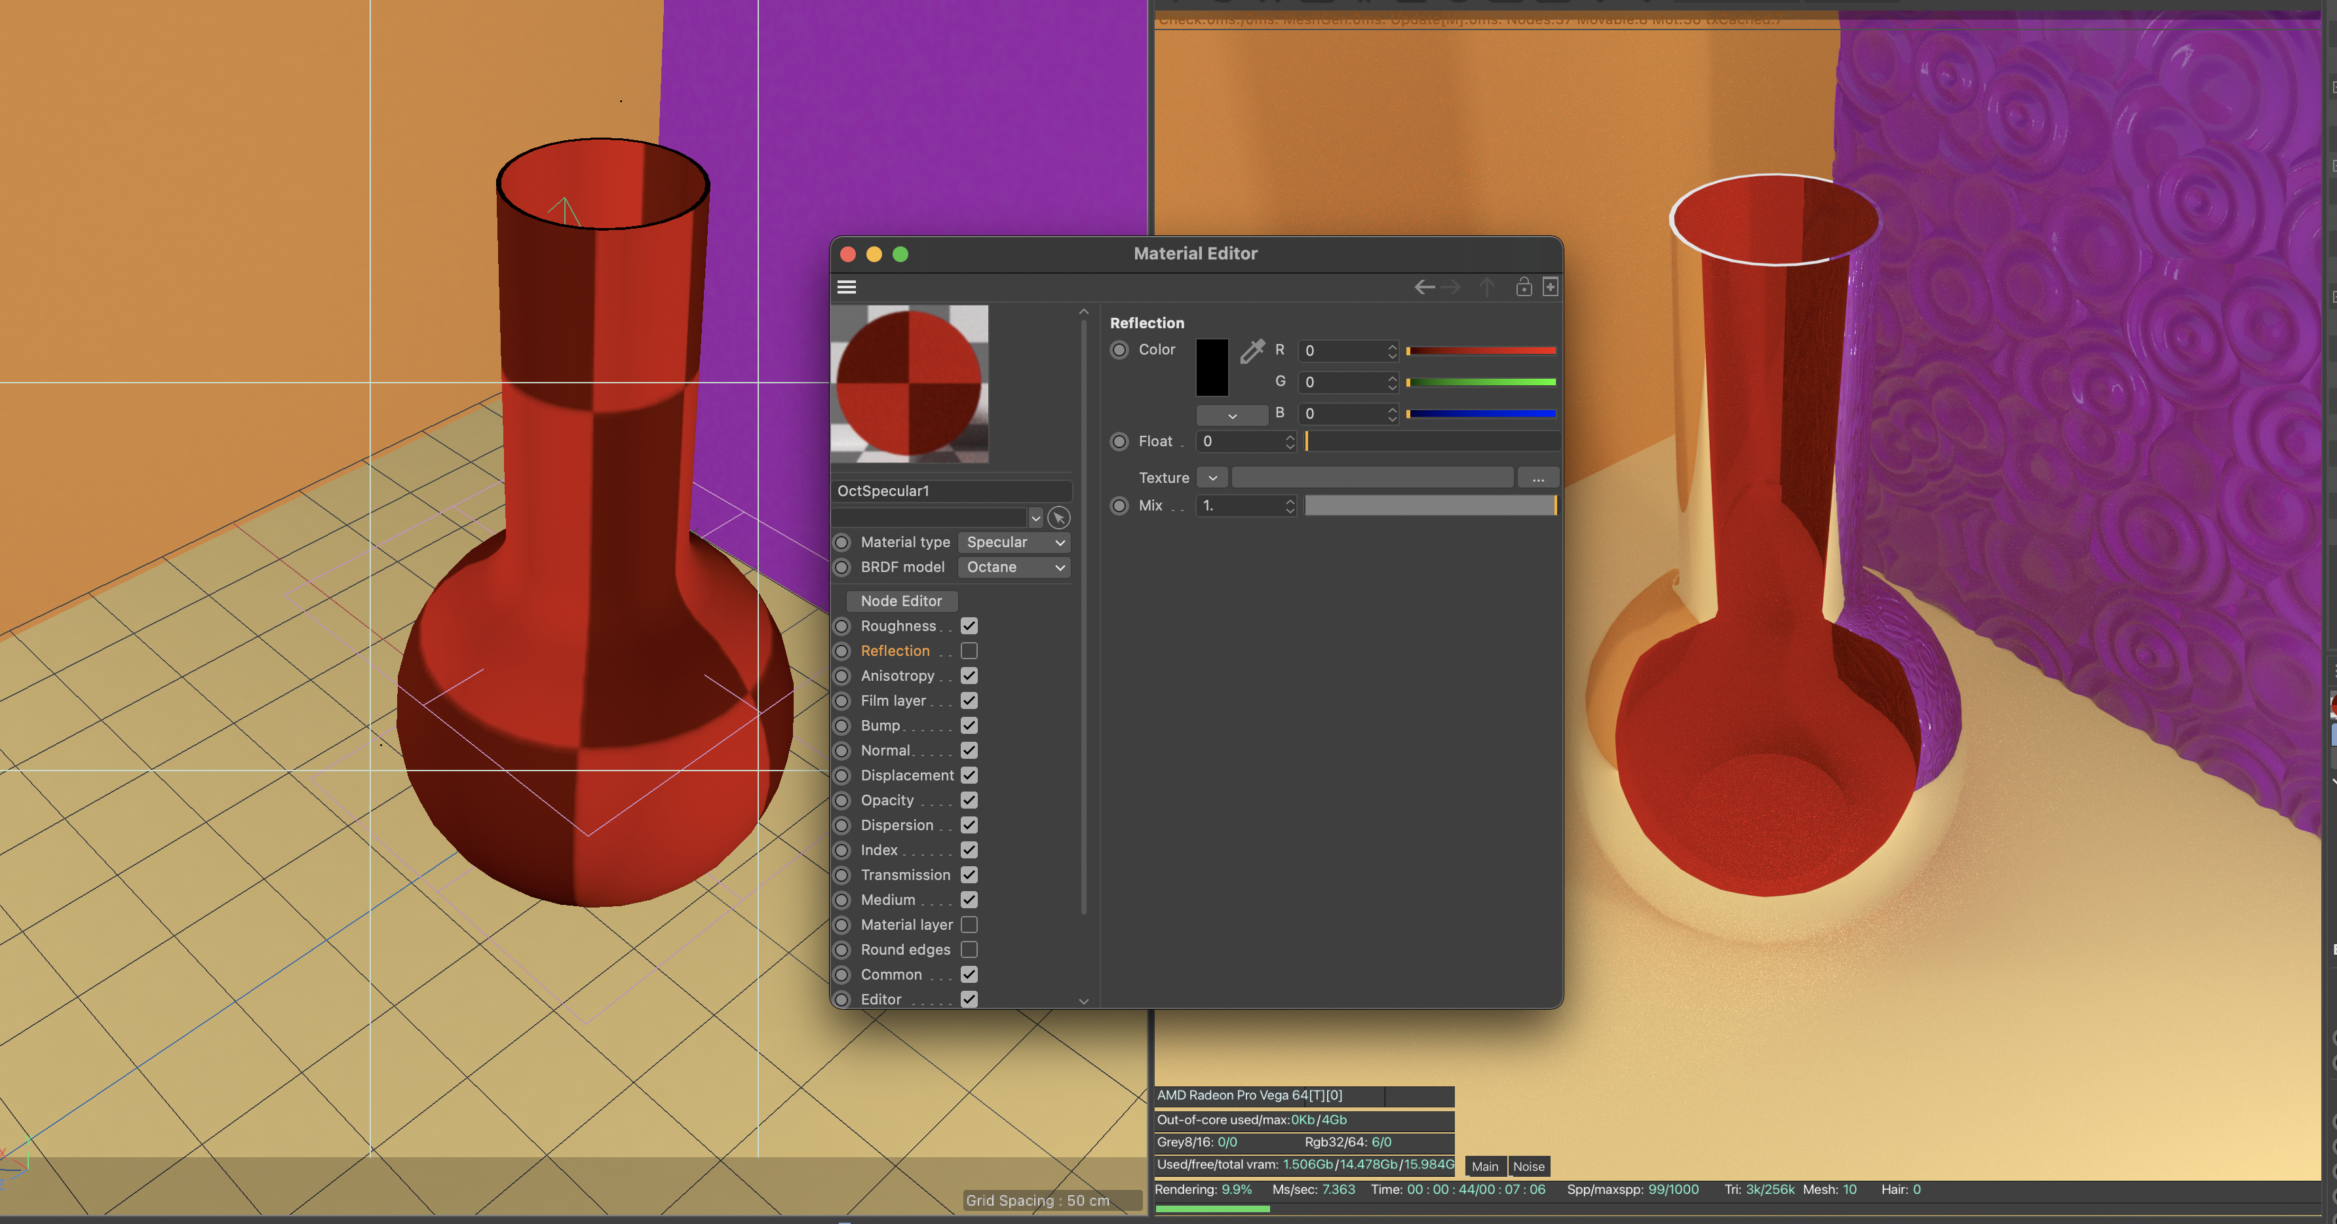The image size is (2337, 1224).
Task: Click the new panel plus icon
Action: point(1551,287)
